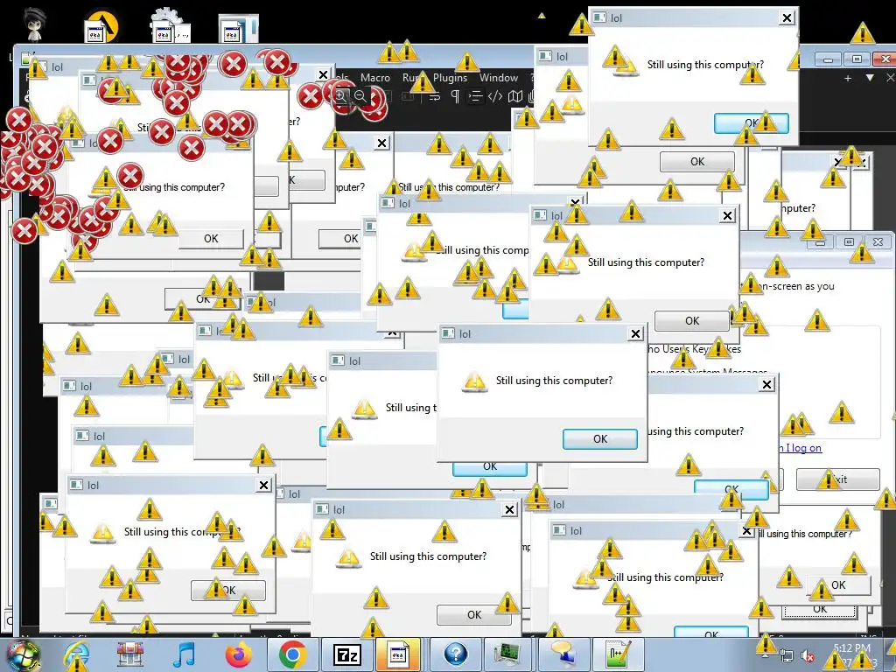Click the 'on-screen as you' text in Narrator
This screenshot has height=672, width=896.
(x=798, y=286)
